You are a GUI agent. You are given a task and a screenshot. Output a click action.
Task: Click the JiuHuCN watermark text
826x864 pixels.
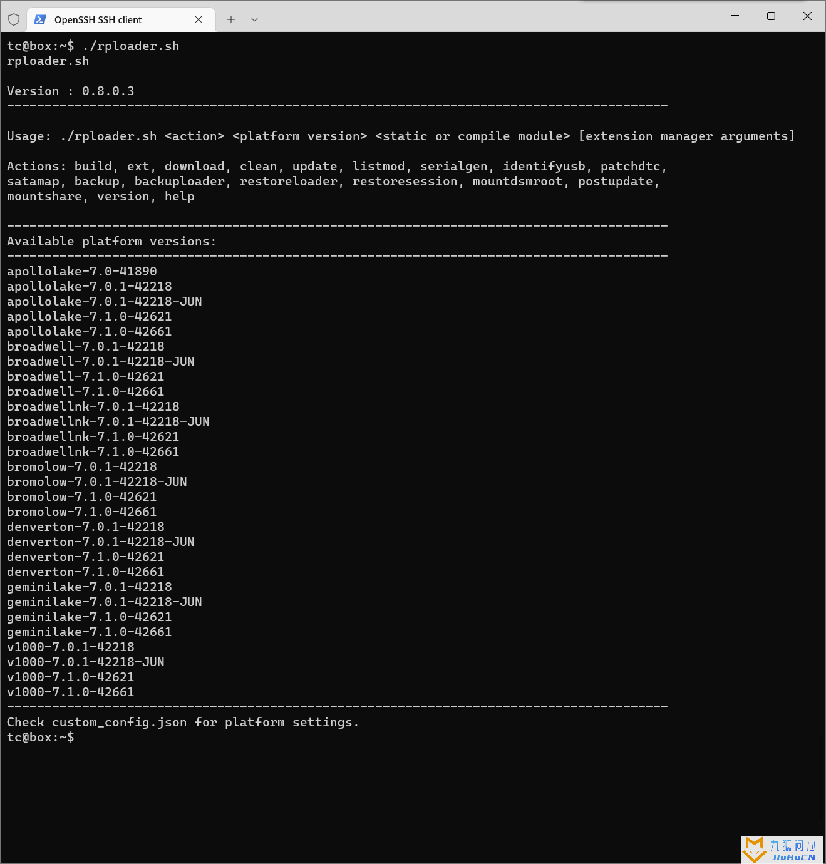(x=793, y=858)
